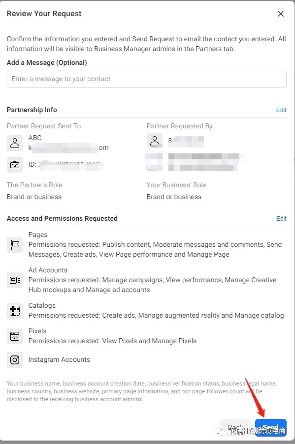Click the Instagram Accounts icon
Screen dimensions: 295x444
pos(15,360)
